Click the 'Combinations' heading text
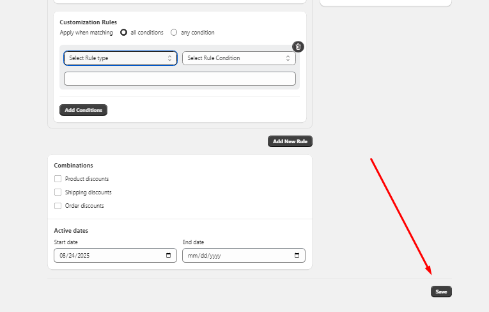 (74, 166)
